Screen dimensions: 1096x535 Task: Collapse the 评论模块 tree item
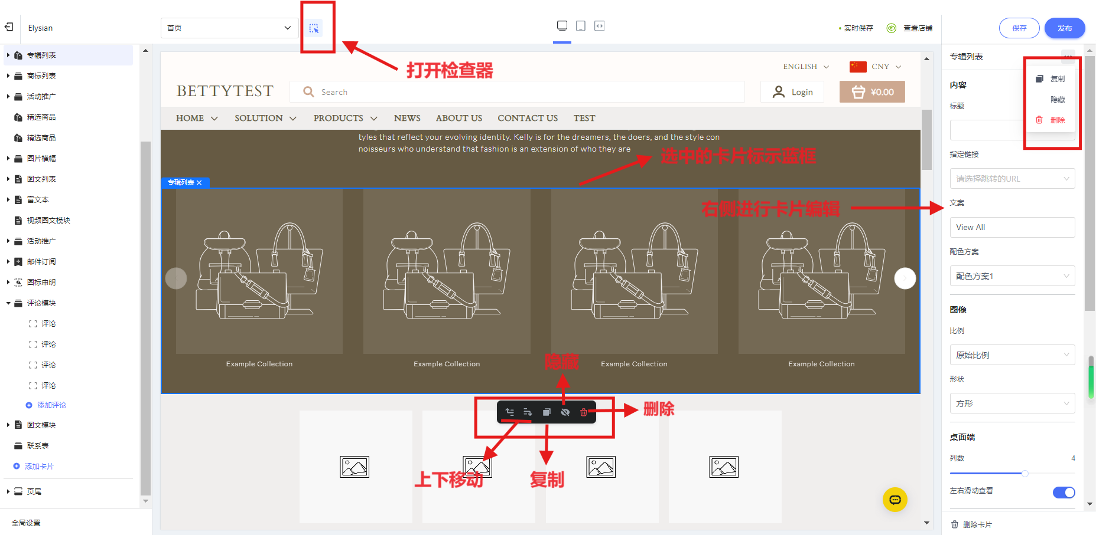click(x=8, y=303)
